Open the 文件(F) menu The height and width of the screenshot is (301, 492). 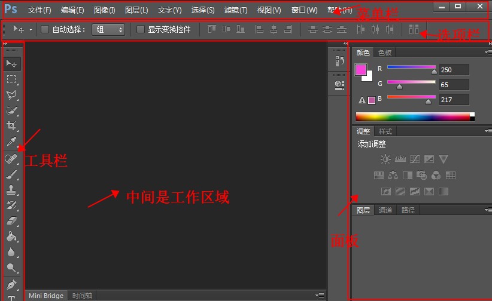[x=40, y=10]
